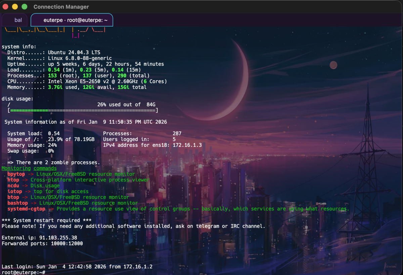Click the "systemd-cgtop" command name
Viewport: 403px width, 275px height.
[x=26, y=209]
